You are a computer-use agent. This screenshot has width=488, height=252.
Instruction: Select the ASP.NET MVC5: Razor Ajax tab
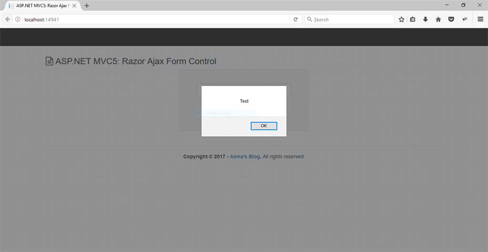(42, 6)
